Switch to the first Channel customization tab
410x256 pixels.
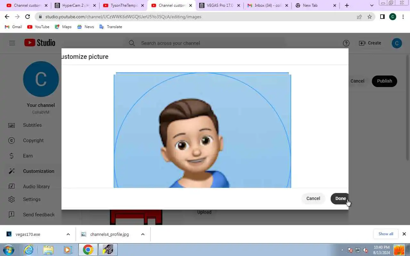tap(27, 5)
